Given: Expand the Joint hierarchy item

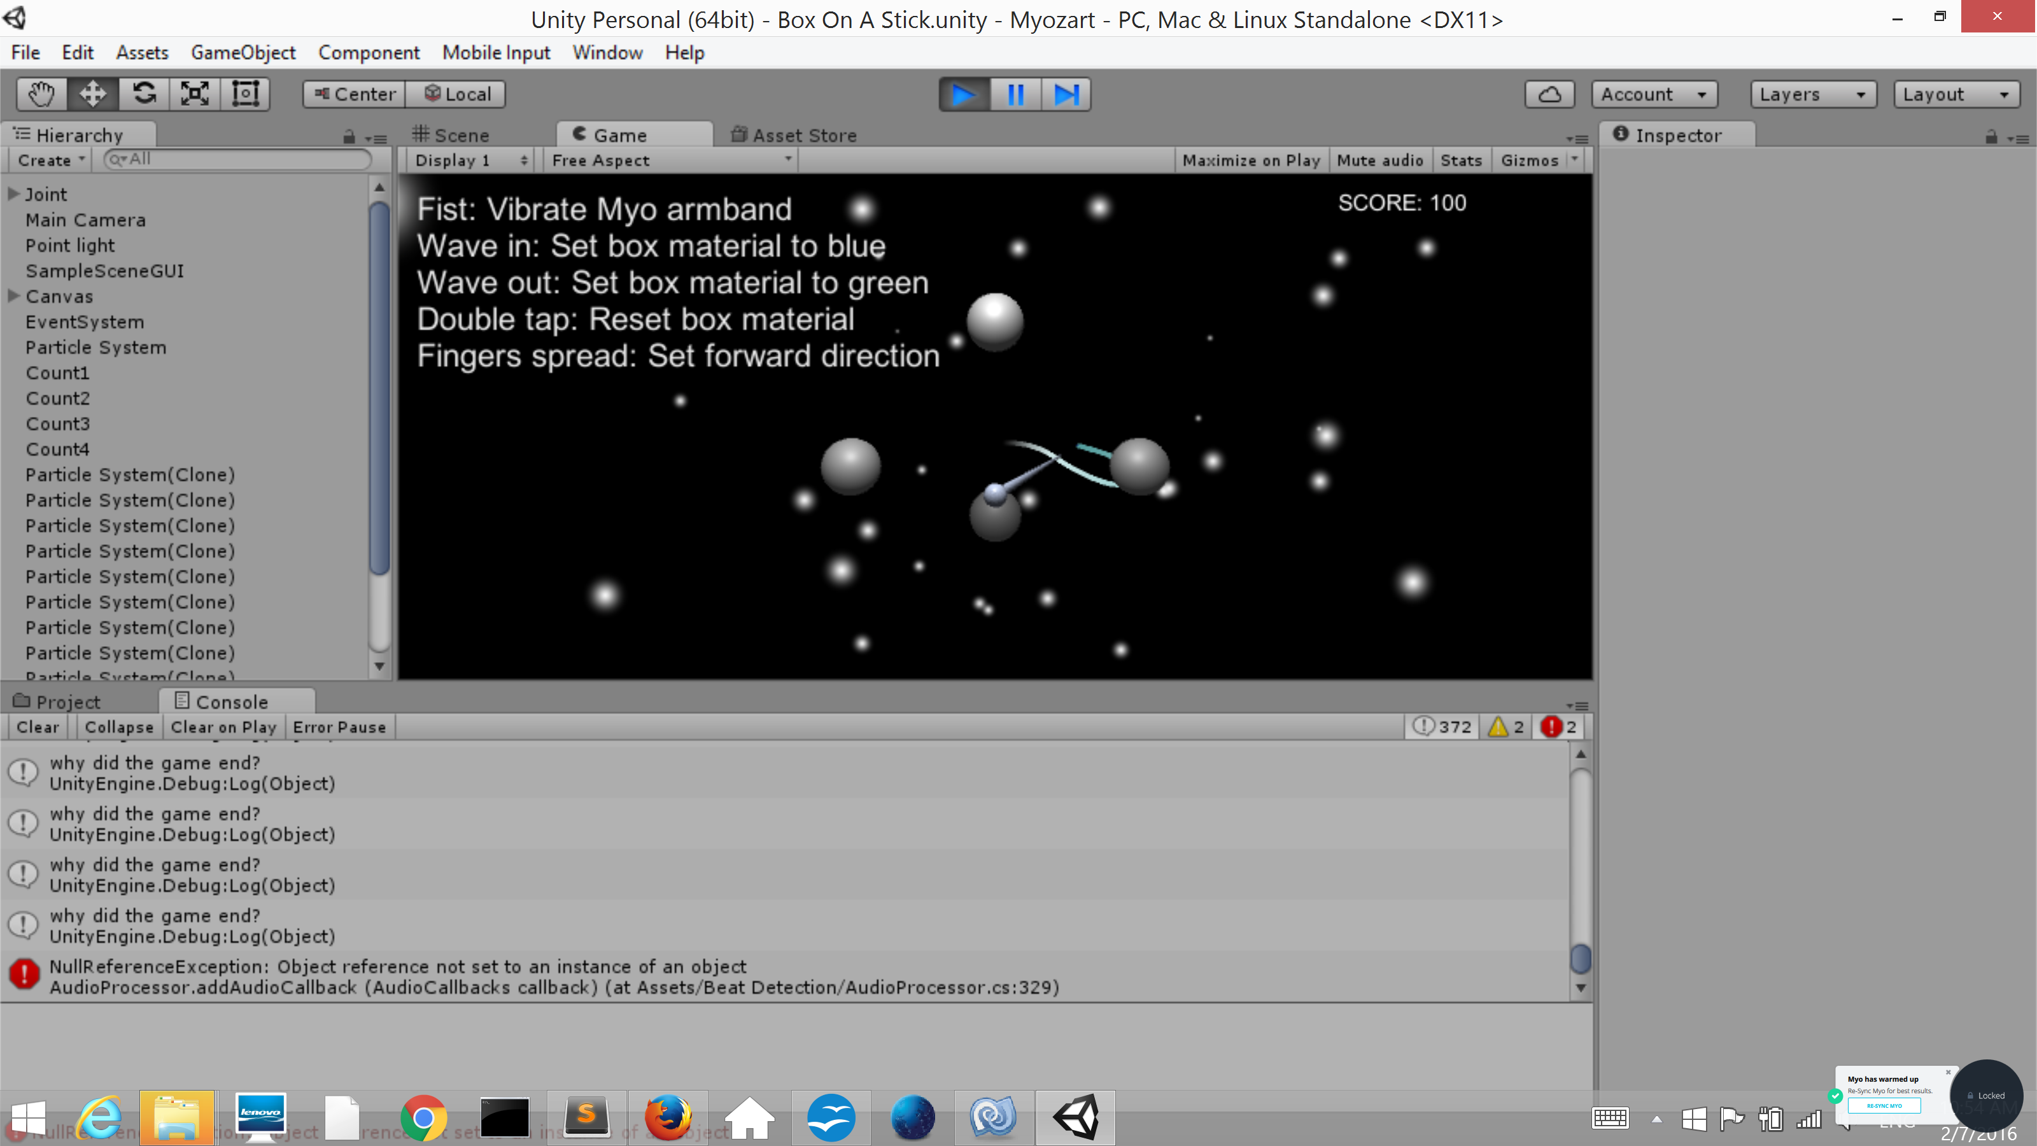Looking at the screenshot, I should coord(13,194).
